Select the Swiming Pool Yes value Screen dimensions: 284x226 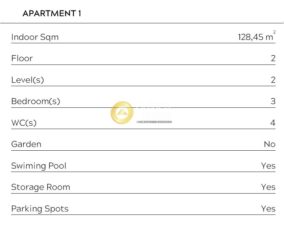268,166
